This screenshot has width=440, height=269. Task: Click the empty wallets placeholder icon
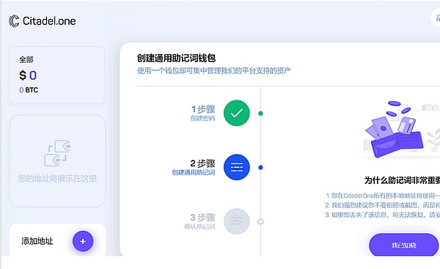pos(57,153)
